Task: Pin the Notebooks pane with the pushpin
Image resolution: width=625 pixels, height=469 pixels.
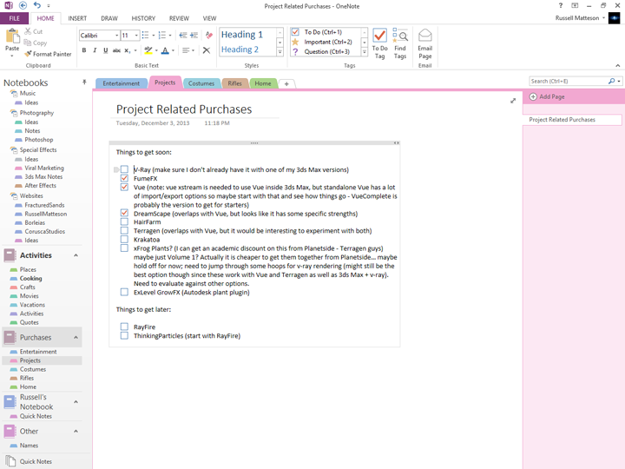Action: click(x=84, y=83)
